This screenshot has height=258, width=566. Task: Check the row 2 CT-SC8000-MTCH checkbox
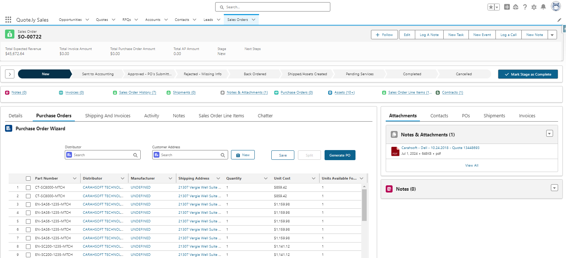[28, 196]
